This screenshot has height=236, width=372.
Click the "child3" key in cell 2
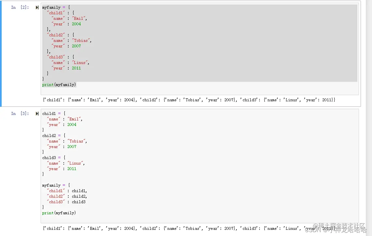[x=56, y=57]
